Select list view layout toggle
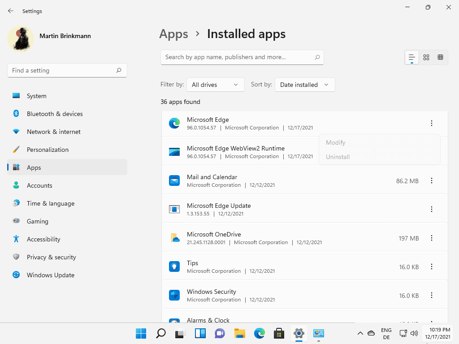The width and height of the screenshot is (459, 344). (x=411, y=57)
